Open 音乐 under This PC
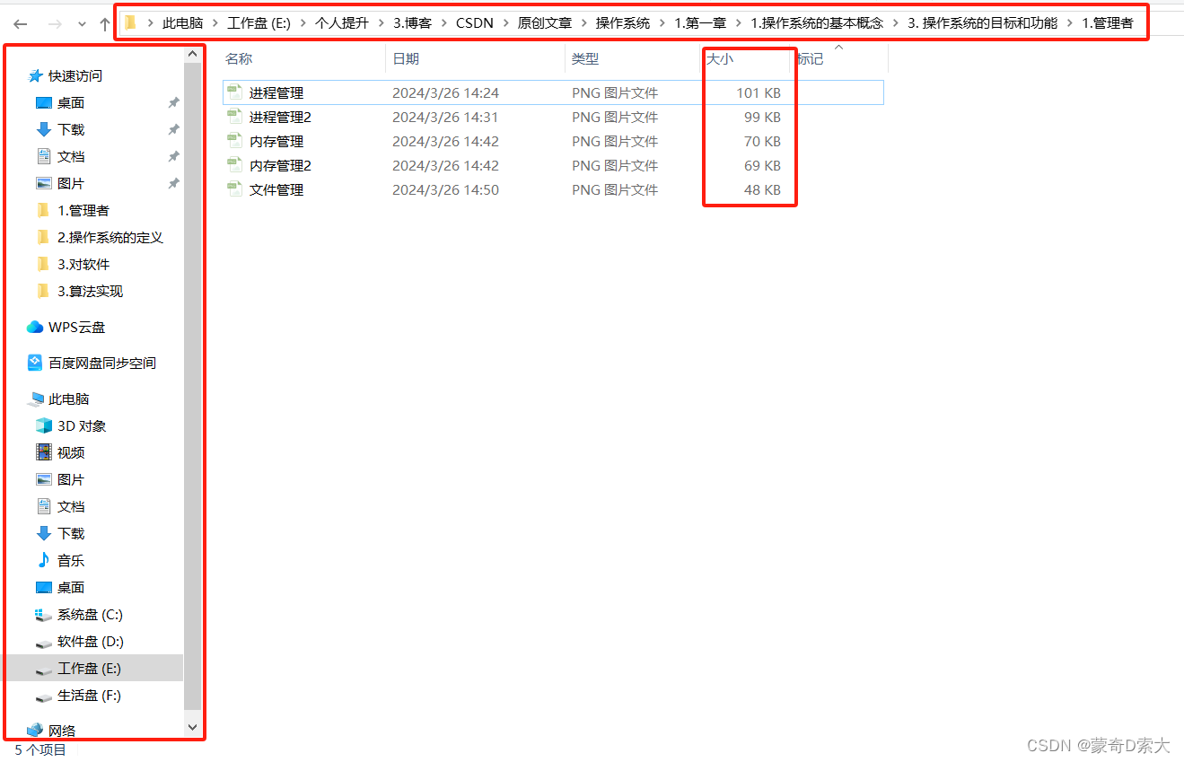Screen dimensions: 1184x762 71,561
